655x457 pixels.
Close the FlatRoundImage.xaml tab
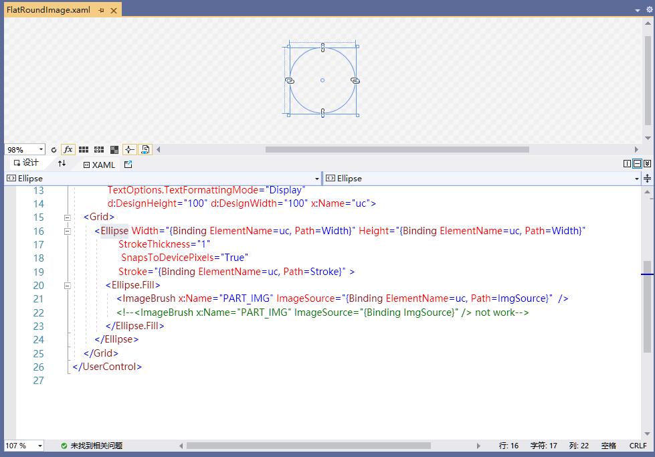(114, 11)
